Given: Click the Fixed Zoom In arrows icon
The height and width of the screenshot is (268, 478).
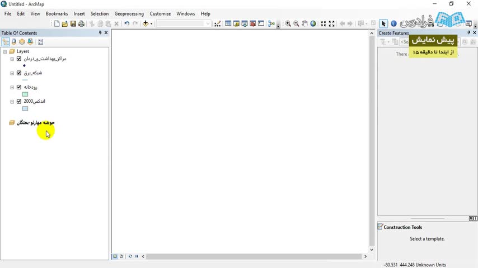Looking at the screenshot, I should tap(324, 23).
